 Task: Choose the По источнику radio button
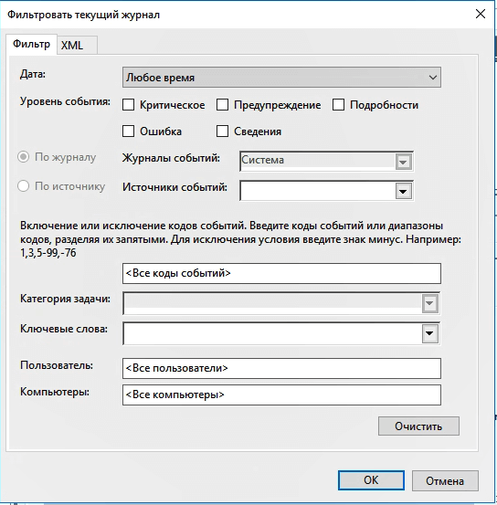click(23, 186)
